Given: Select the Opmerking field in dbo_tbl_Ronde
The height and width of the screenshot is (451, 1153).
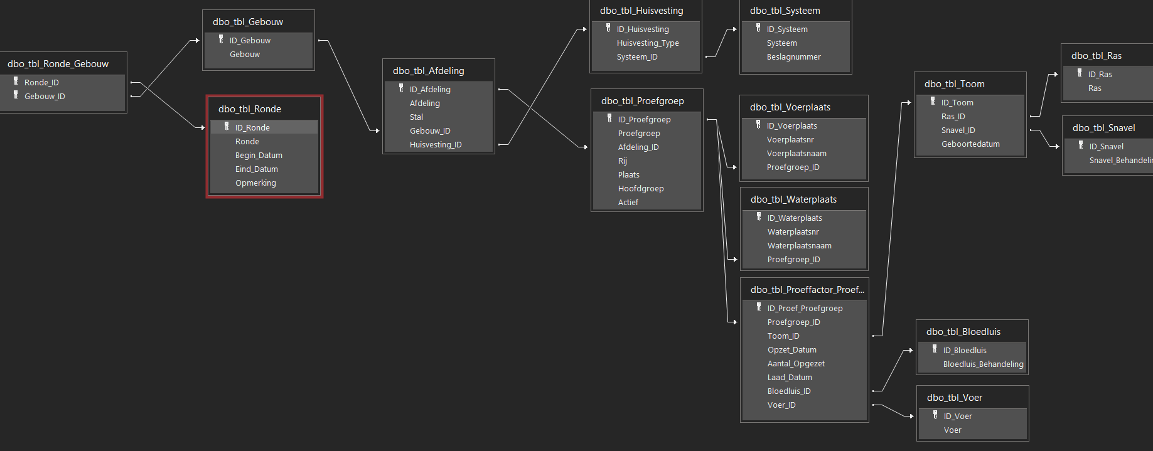Looking at the screenshot, I should (x=255, y=183).
